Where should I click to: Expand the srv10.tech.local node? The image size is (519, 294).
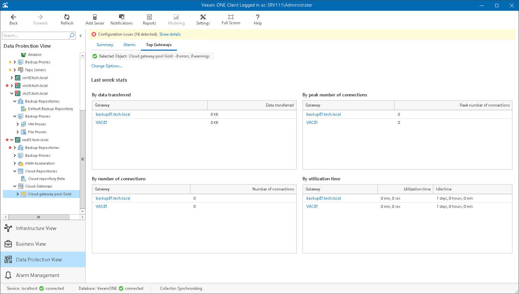[12, 78]
